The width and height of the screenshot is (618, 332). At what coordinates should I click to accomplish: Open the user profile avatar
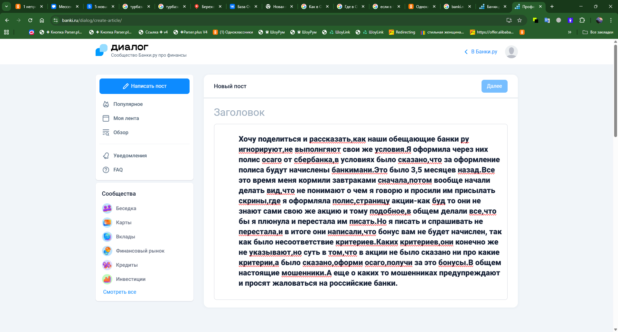[x=511, y=52]
